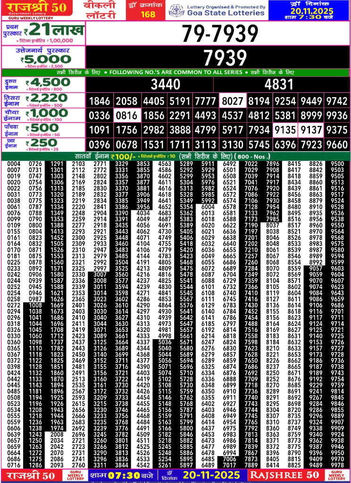This screenshot has height=483, width=351.
Task: Click the draw date 20.11.2025 in blue box
Action: (x=312, y=11)
